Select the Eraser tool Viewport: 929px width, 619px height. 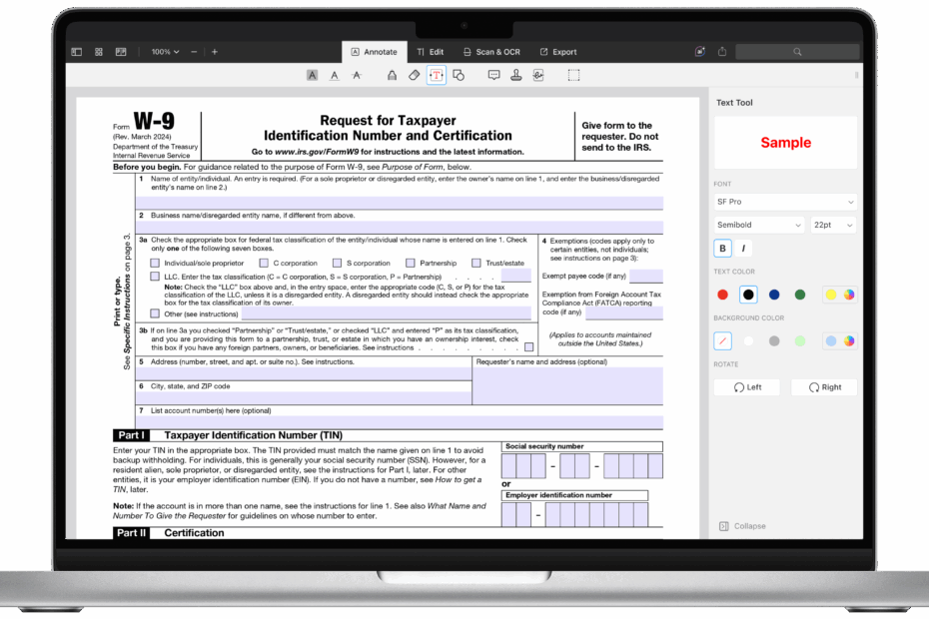[x=414, y=75]
